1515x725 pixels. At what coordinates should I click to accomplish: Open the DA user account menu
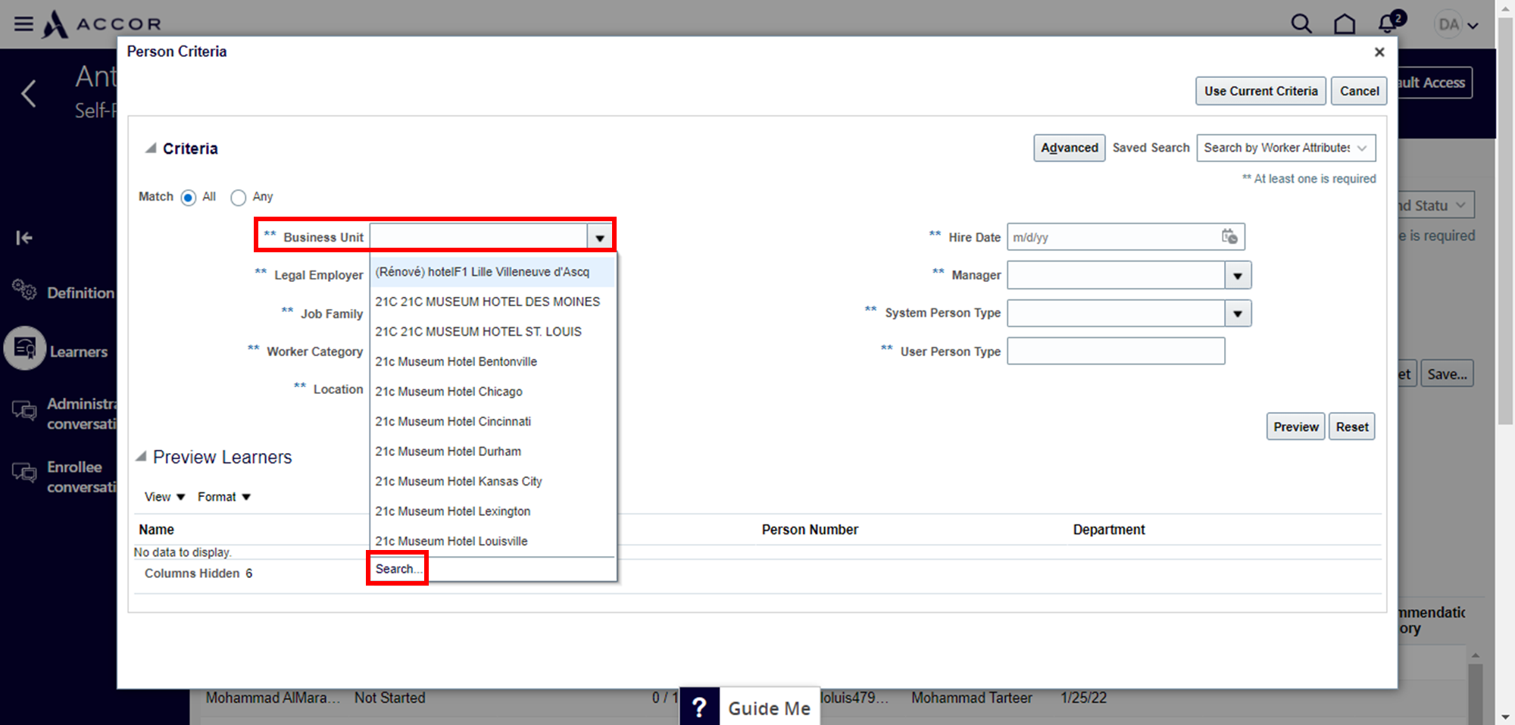(1457, 25)
